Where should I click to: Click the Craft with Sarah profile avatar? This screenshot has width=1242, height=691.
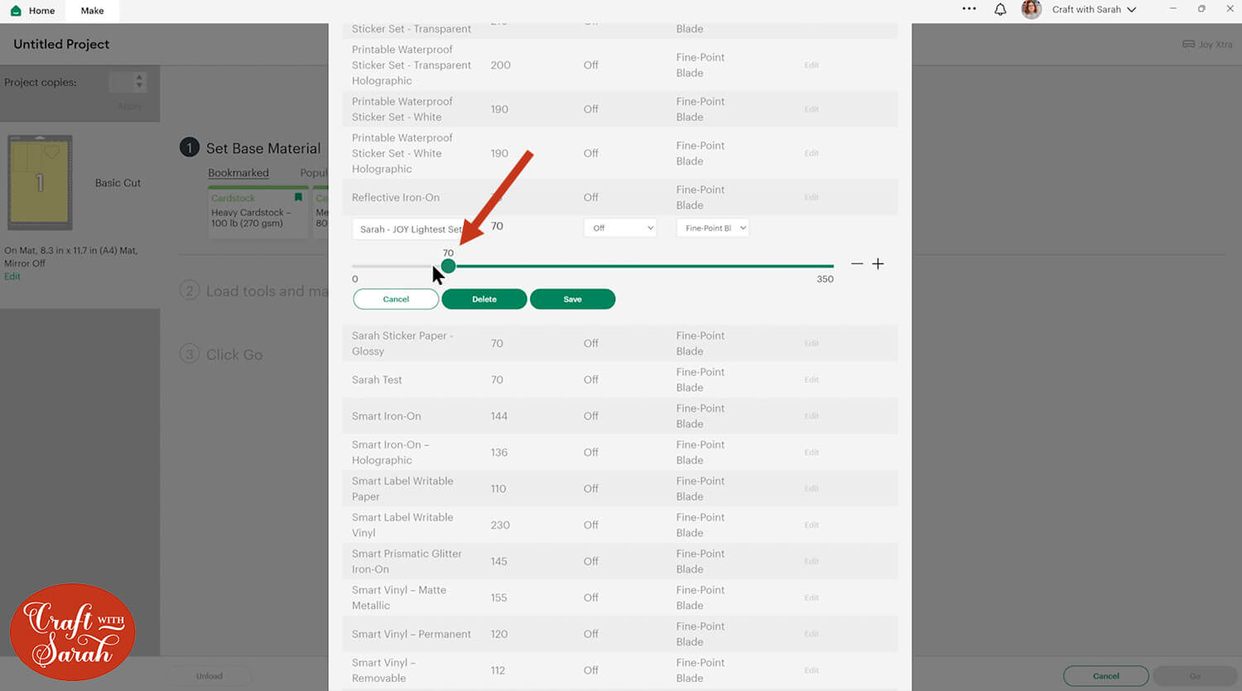1031,10
